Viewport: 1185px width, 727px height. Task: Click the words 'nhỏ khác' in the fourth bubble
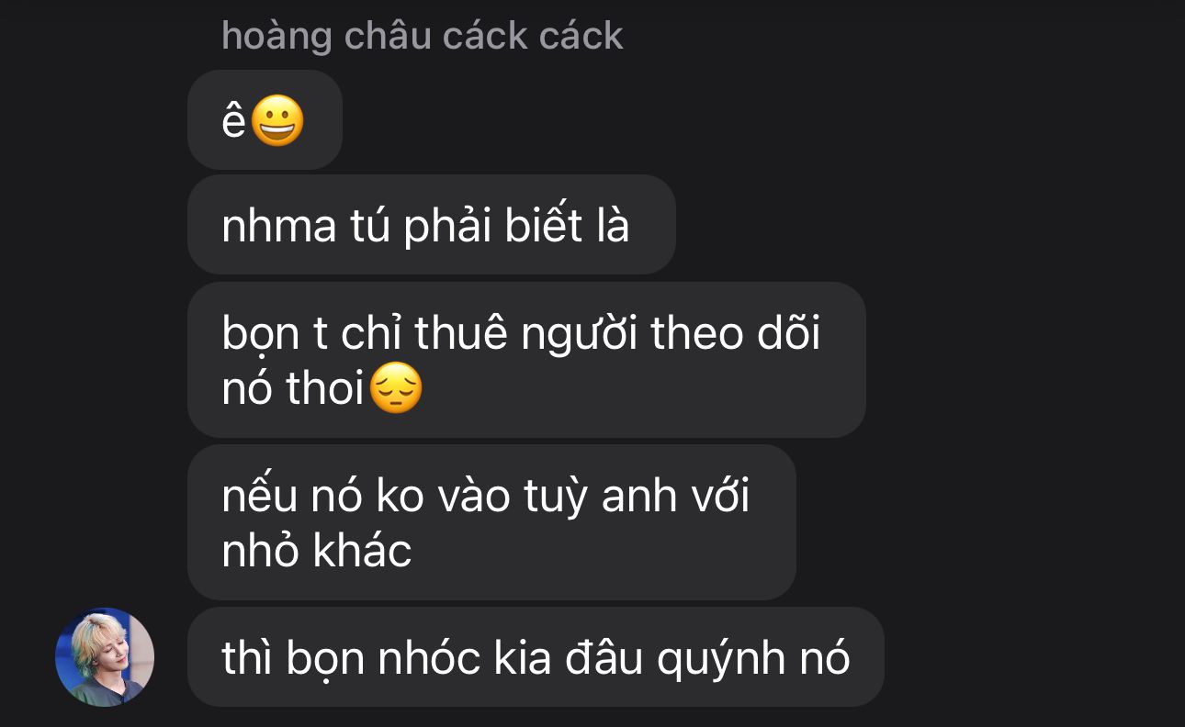tap(317, 551)
